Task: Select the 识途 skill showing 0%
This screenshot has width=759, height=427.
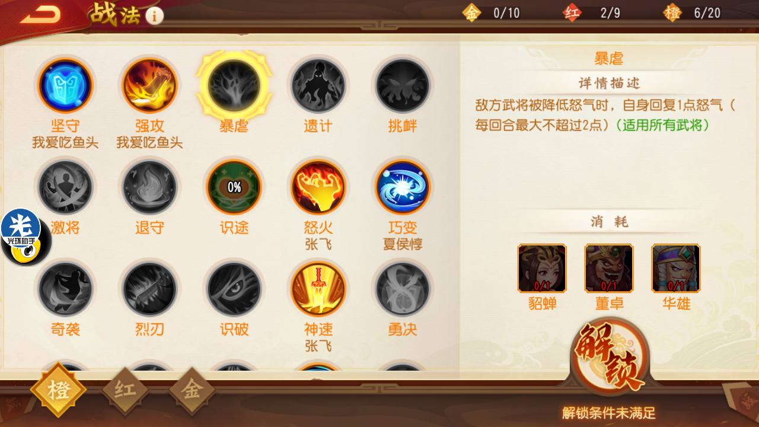Action: [234, 187]
